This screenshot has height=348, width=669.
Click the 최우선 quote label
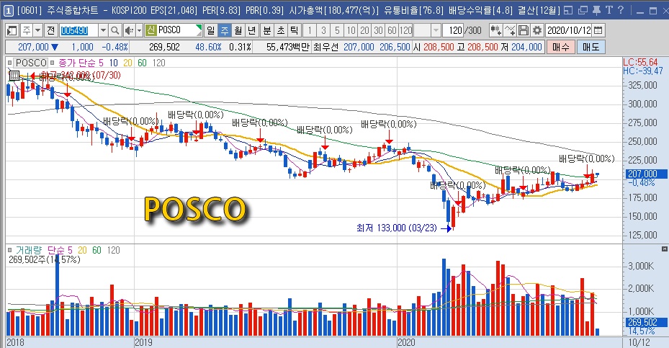point(325,47)
